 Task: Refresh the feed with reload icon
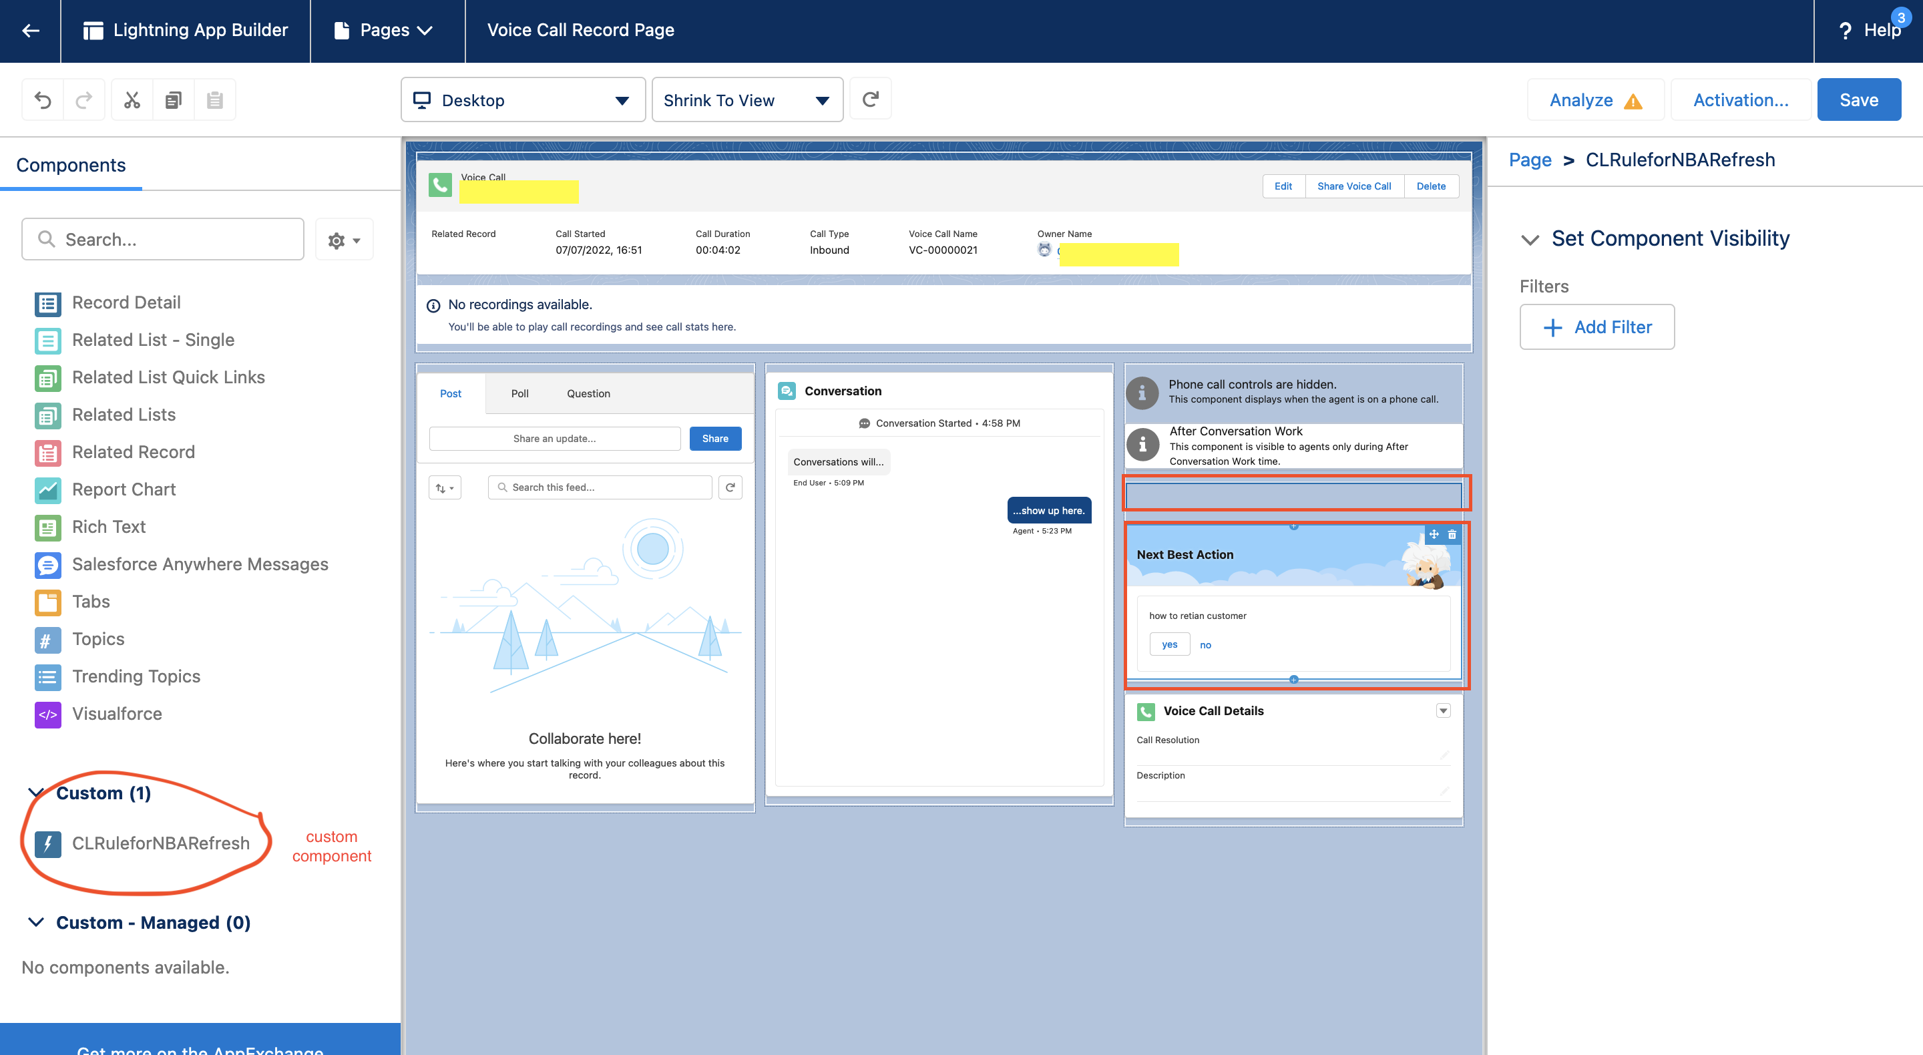pyautogui.click(x=730, y=487)
